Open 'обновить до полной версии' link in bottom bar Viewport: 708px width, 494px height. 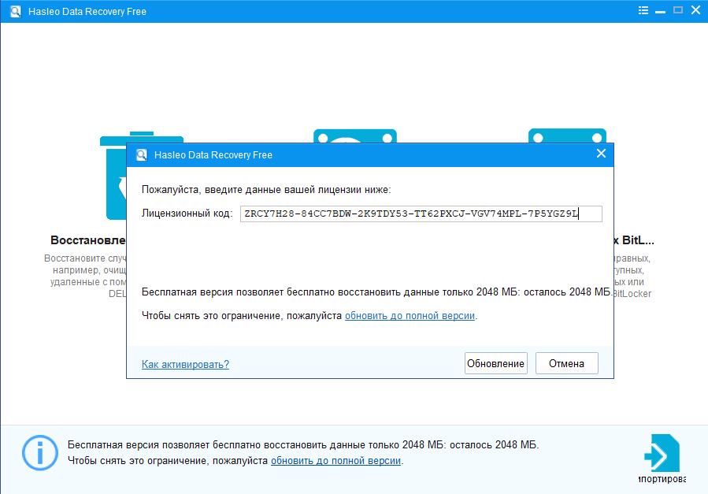(x=336, y=461)
